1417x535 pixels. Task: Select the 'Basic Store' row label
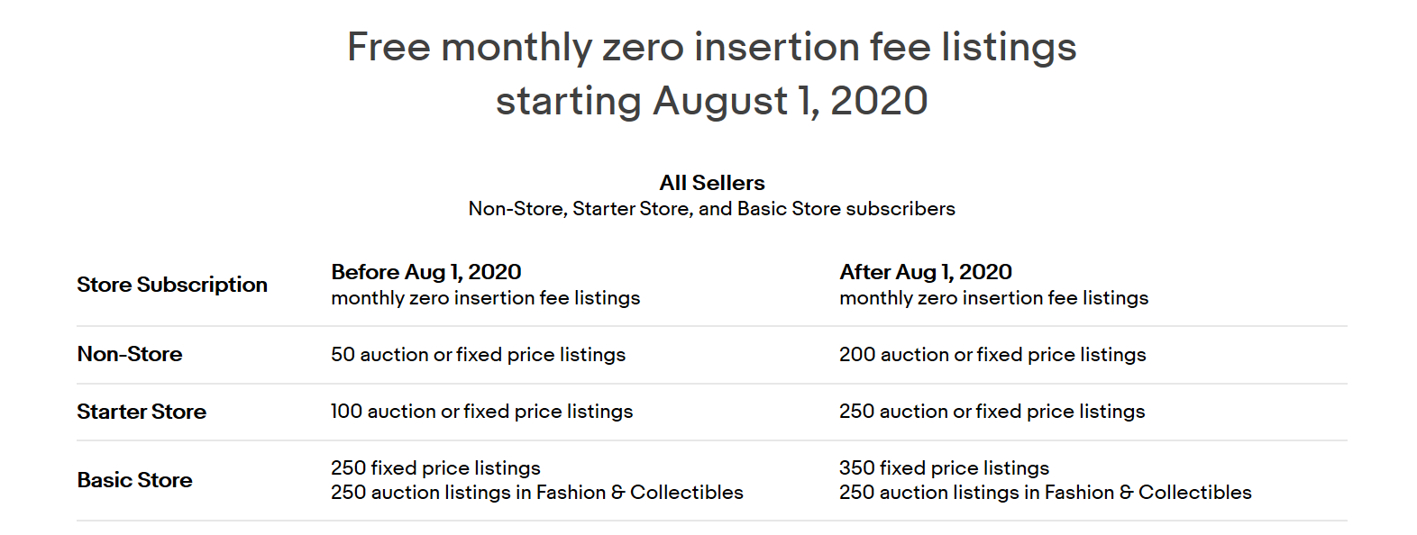click(134, 480)
